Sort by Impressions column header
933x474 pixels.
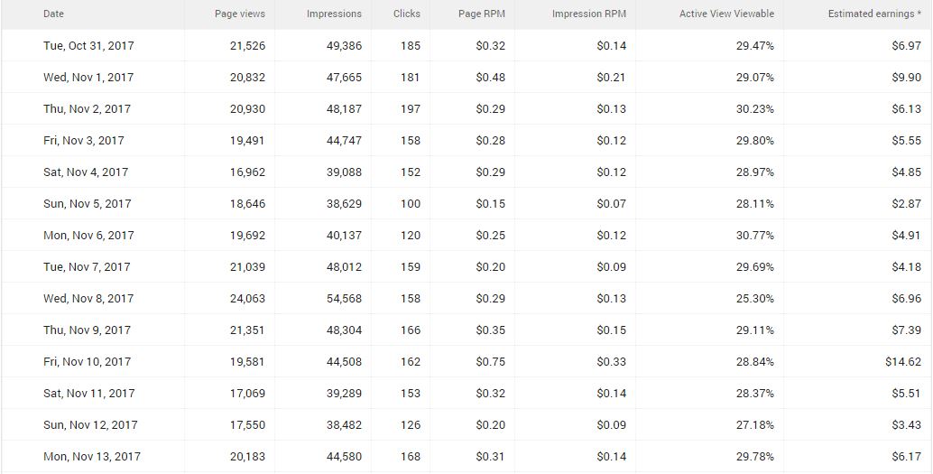click(334, 14)
